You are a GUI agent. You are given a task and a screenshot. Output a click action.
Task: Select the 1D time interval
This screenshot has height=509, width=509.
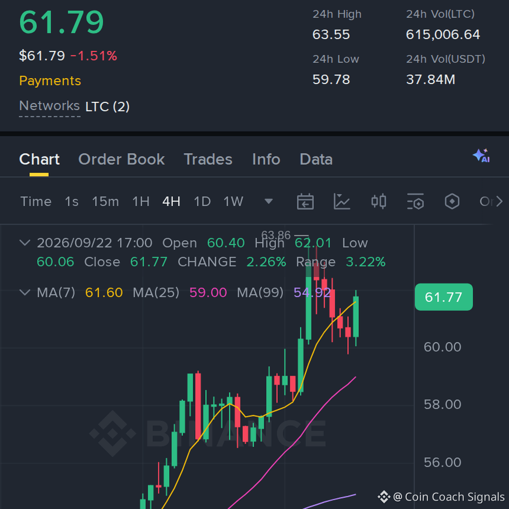(x=202, y=202)
